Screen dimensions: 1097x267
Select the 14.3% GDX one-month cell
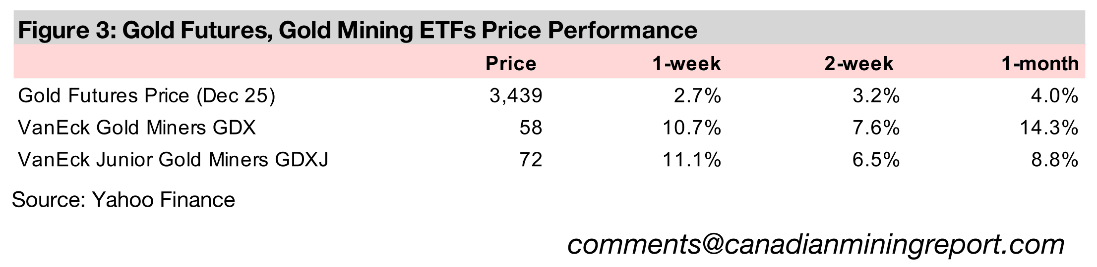(x=1049, y=128)
